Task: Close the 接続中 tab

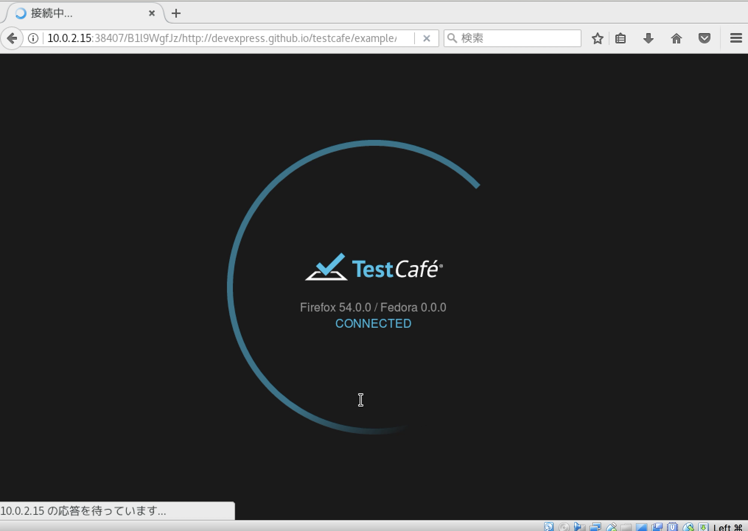Action: tap(152, 13)
